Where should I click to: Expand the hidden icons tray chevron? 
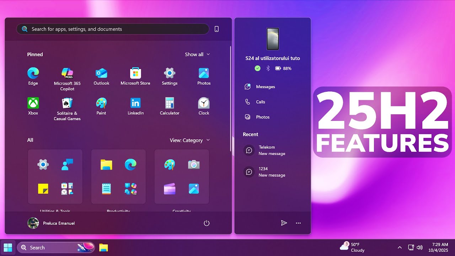400,247
